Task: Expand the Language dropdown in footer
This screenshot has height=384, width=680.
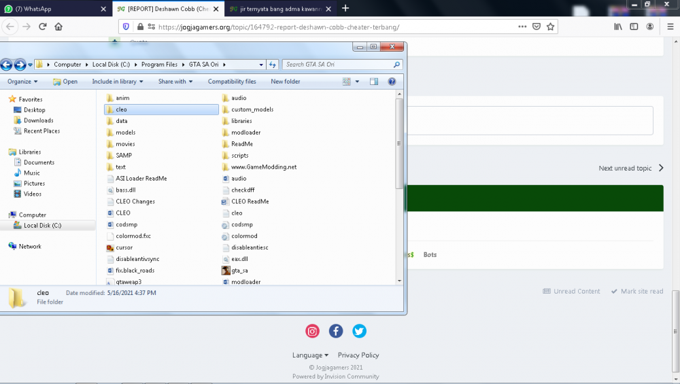Action: point(310,355)
